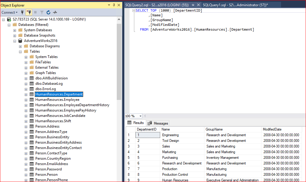Click the dbo.ErrorLog table icon
The width and height of the screenshot is (306, 182).
pos(31,89)
